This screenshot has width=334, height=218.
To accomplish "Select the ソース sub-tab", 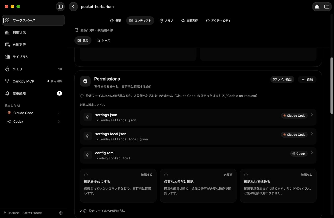I will click(x=103, y=41).
